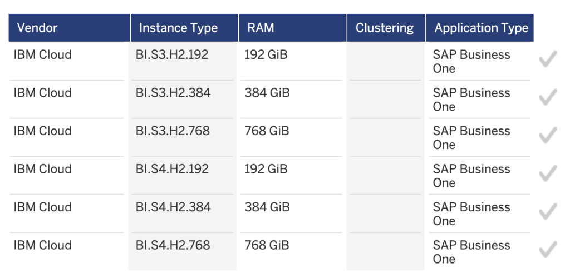Click IBM Cloud vendor in BI.S3.H2.768 row
The height and width of the screenshot is (278, 570).
pyautogui.click(x=42, y=131)
